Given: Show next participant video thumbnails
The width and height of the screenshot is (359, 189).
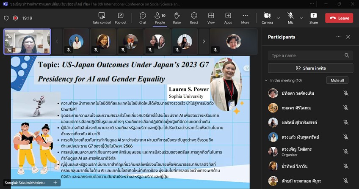Looking at the screenshot, I should tap(204, 41).
